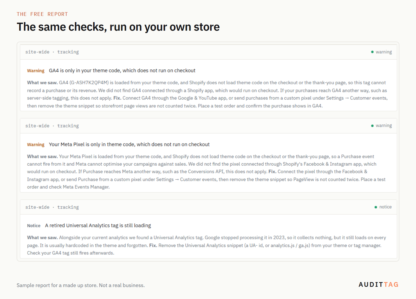The height and width of the screenshot is (299, 416).
Task: Click the 'THE FREE REPORT' eyebrow label
Action: [x=42, y=14]
